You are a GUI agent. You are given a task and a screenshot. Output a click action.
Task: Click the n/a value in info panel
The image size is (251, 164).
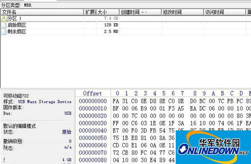tap(68, 147)
